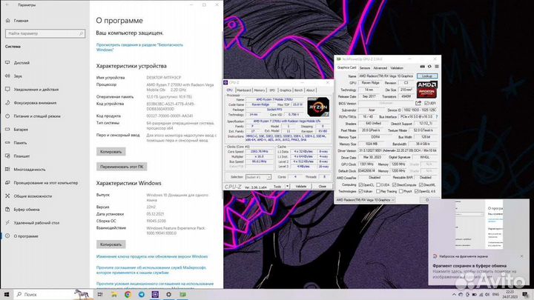
Task: Toggle OpenCL checkbox in GPU-Z
Action: [360, 184]
